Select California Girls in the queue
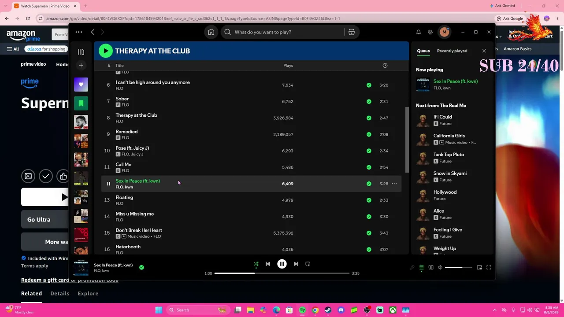This screenshot has height=317, width=564. point(452,139)
